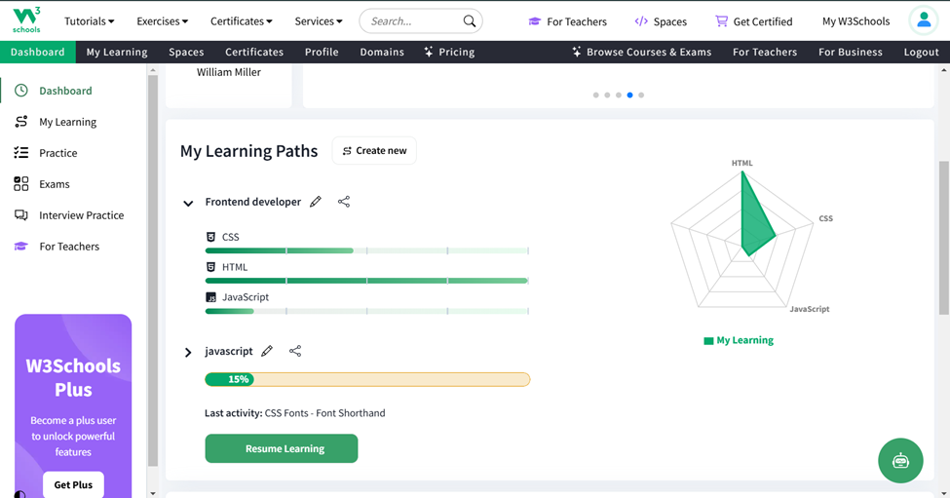The height and width of the screenshot is (498, 950).
Task: Share the javascript learning path
Action: 295,351
